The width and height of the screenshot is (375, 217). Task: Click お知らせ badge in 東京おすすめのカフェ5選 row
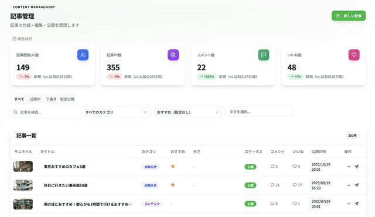pyautogui.click(x=151, y=167)
